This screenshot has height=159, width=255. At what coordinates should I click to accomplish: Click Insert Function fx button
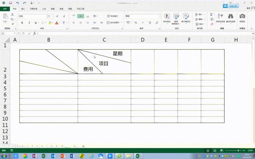tap(35, 33)
